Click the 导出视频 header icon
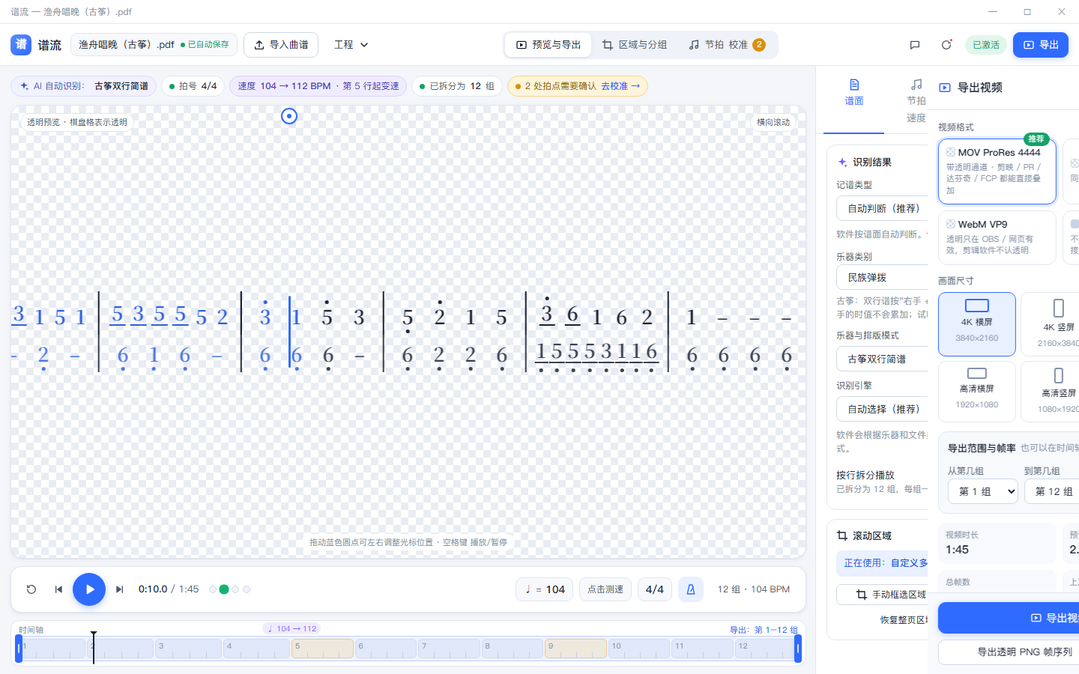The image size is (1079, 674). (x=945, y=88)
